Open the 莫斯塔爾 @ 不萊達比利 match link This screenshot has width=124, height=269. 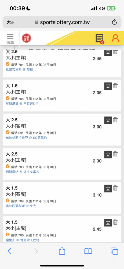pos(23,104)
